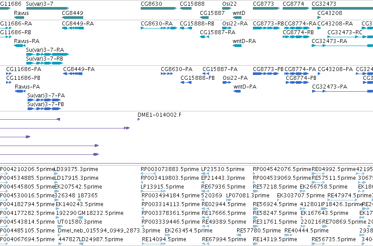Select protein Osi22-PA
The image size is (373, 246).
click(x=227, y=82)
